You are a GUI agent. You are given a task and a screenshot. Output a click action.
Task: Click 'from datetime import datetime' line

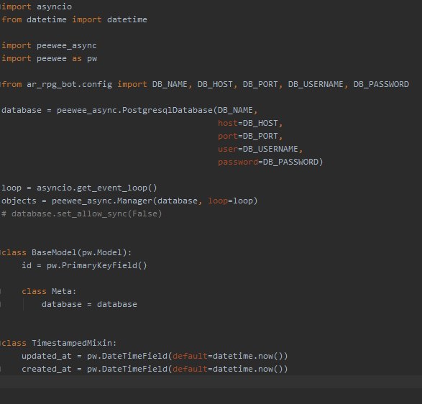74,19
